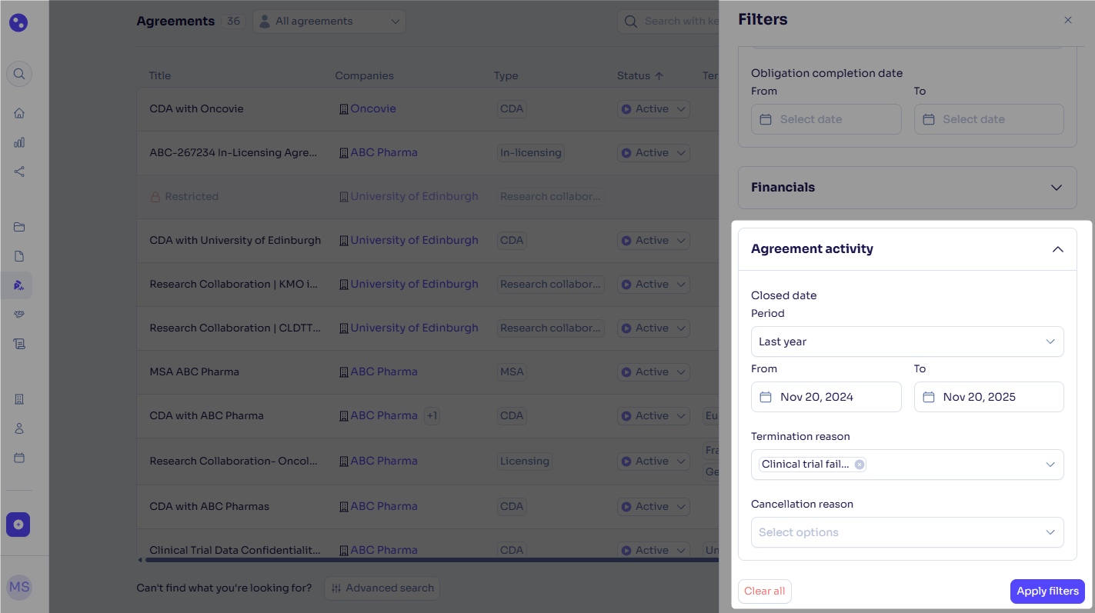1095x613 pixels.
Task: Collapse the Agreement activity section
Action: coord(1057,249)
